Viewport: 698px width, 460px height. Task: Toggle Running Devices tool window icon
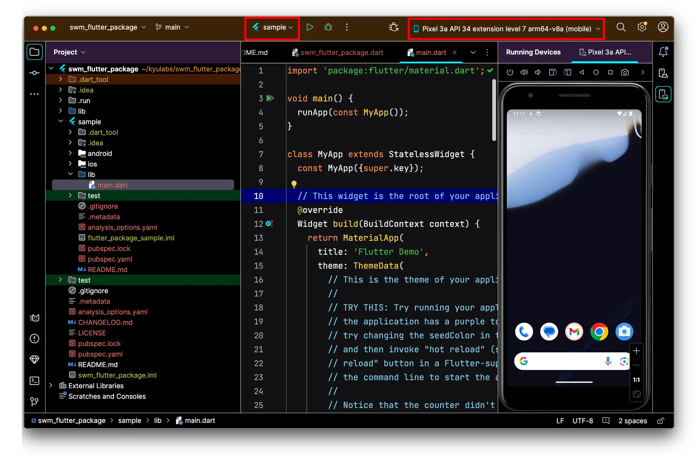pyautogui.click(x=663, y=94)
